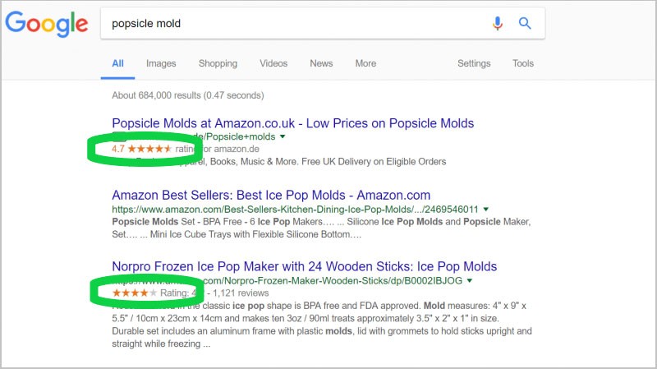Viewport: 657px width, 369px height.
Task: Expand the Amazon Best Sellers URL dropdown arrow
Action: (486, 210)
